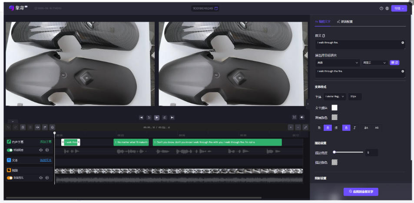
Task: Open the target language dropdown
Action: (338, 63)
